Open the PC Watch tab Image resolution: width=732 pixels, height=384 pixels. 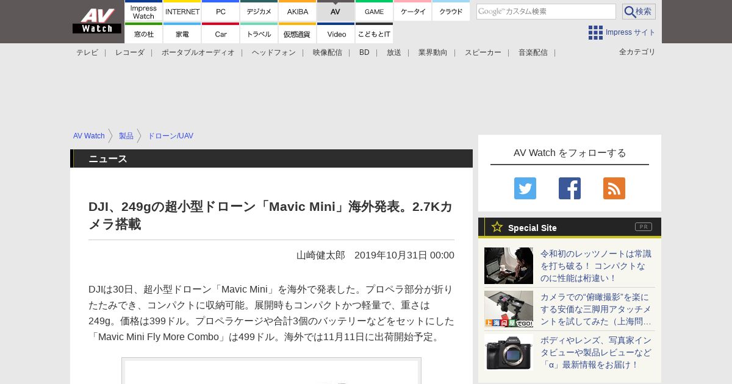point(221,11)
